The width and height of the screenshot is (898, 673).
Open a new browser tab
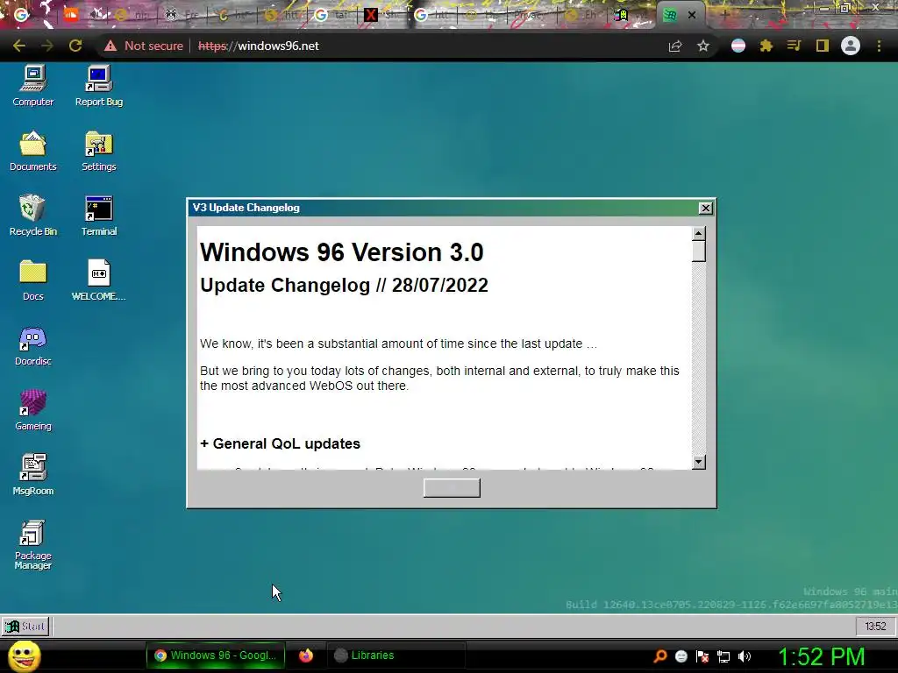click(x=724, y=15)
